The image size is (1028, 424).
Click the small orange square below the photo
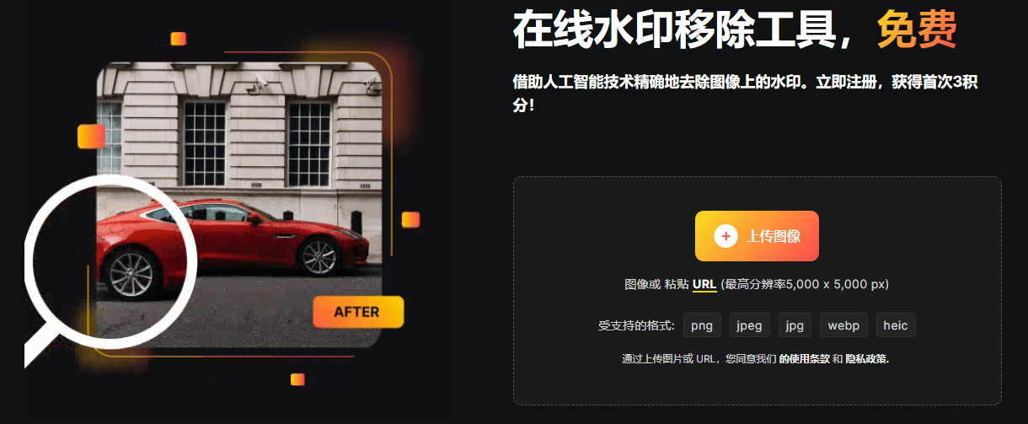pos(297,379)
